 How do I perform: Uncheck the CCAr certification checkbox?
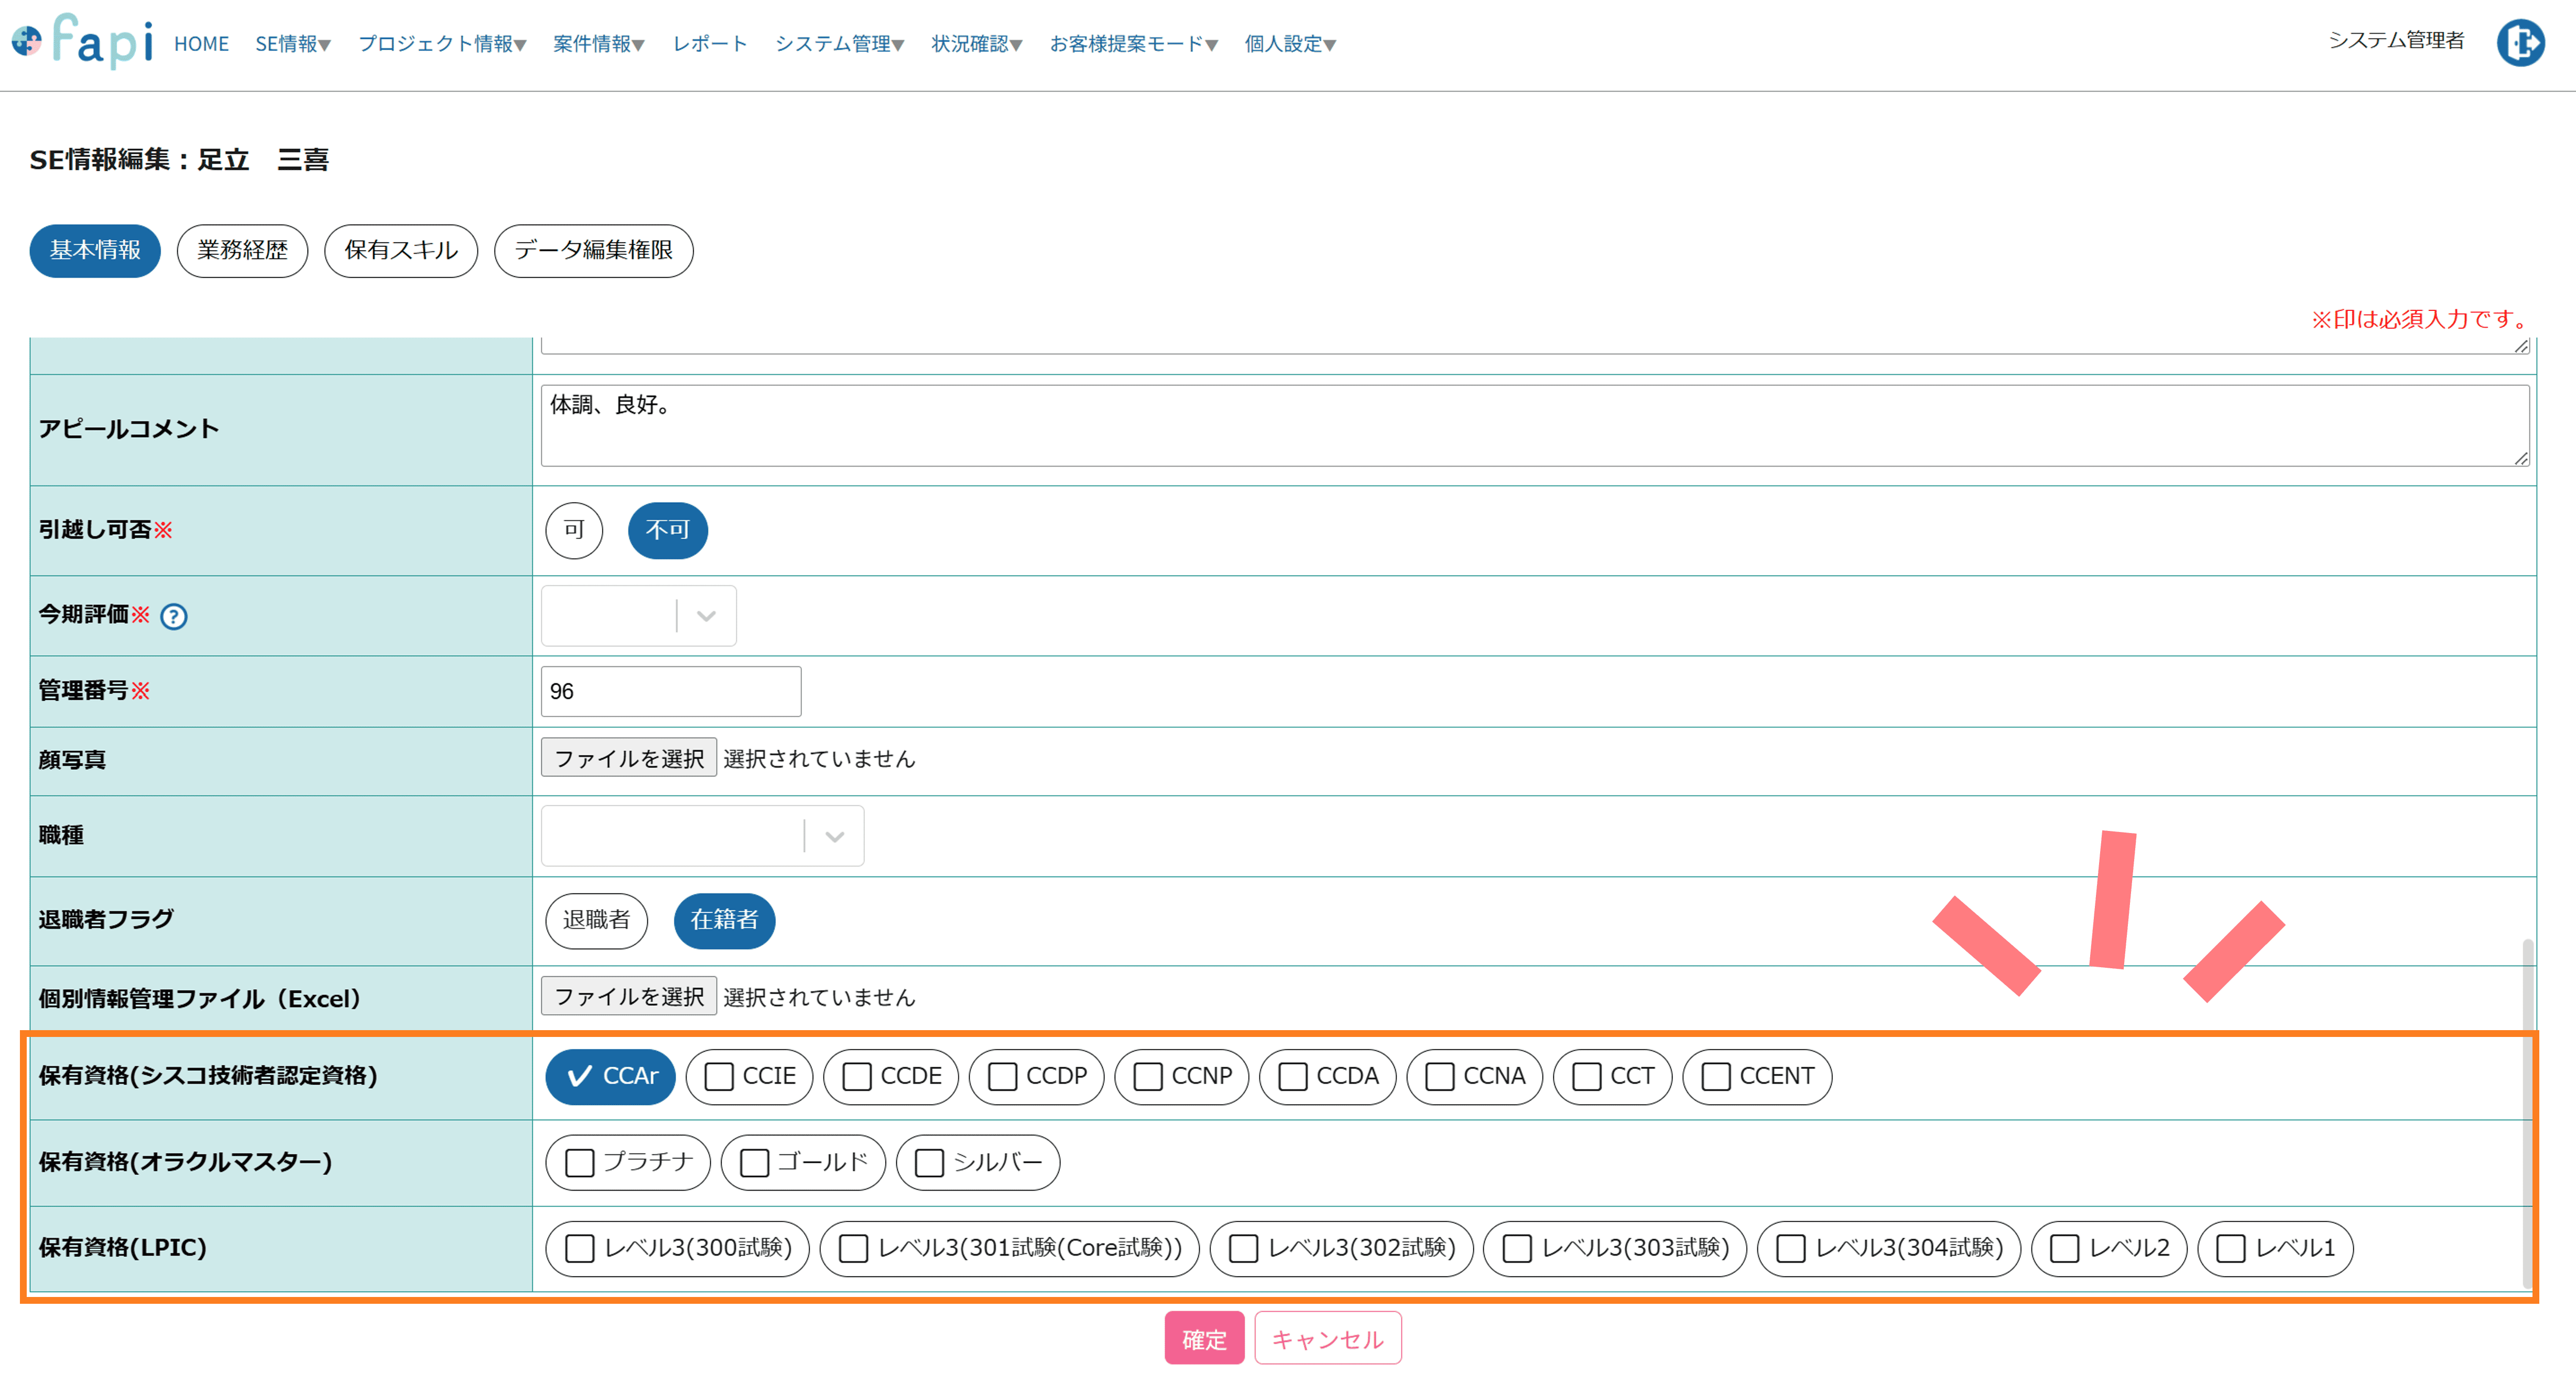[x=610, y=1076]
